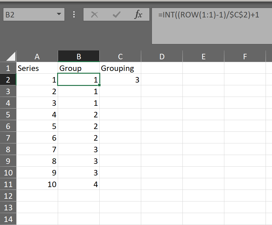Select empty cell D2
Viewport: 272px width, 225px height.
tap(162, 79)
